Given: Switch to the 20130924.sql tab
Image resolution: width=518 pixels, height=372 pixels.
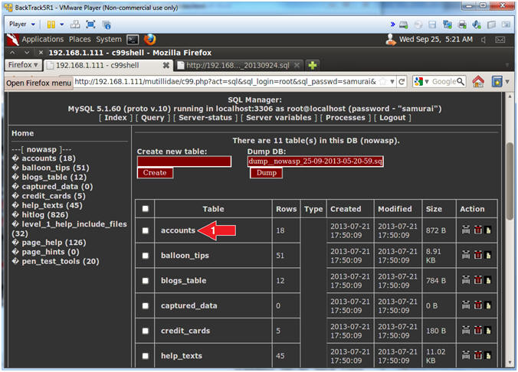Looking at the screenshot, I should pyautogui.click(x=238, y=65).
